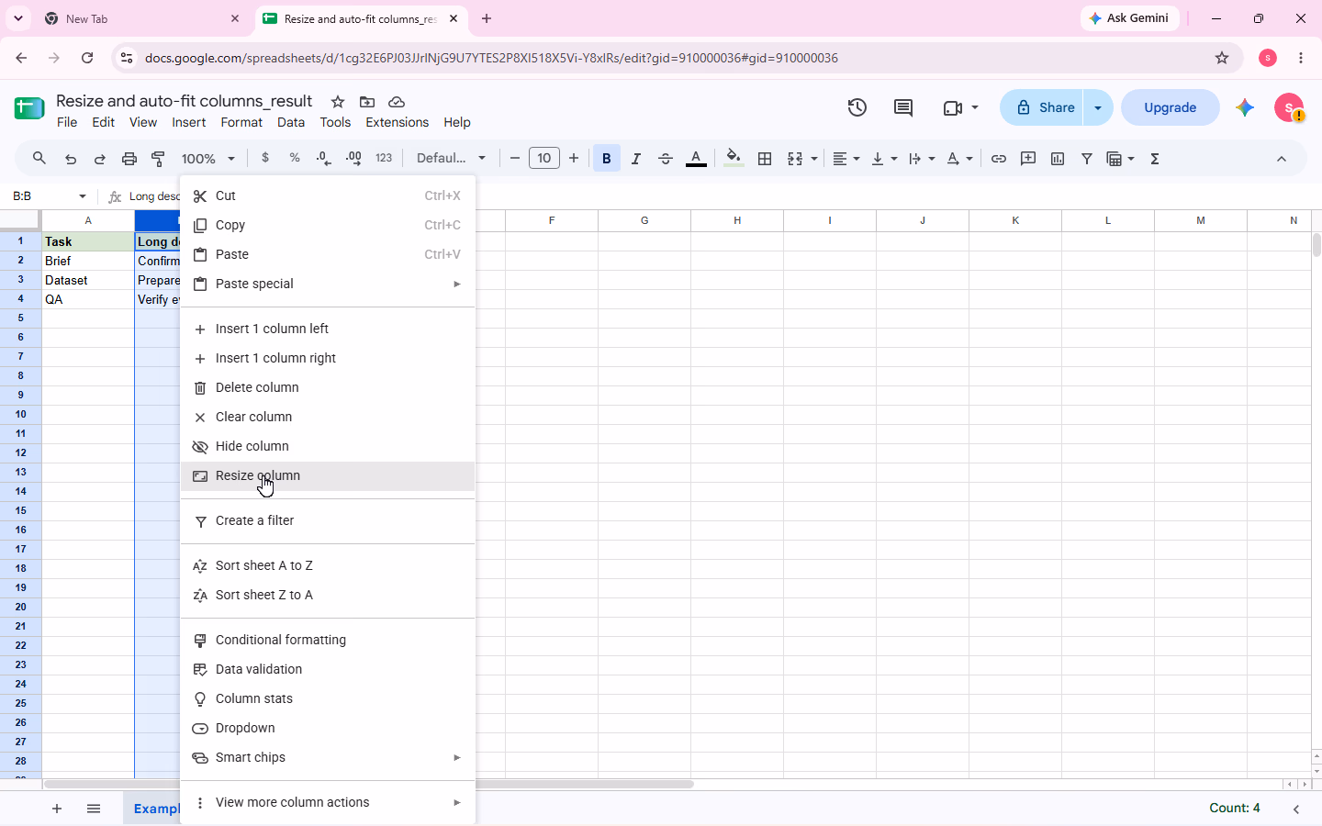Open the Extensions menu
This screenshot has width=1322, height=826.
point(397,122)
